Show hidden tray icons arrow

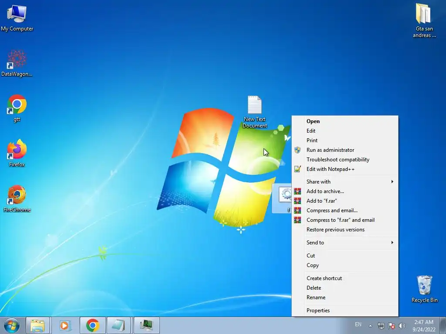[370, 326]
